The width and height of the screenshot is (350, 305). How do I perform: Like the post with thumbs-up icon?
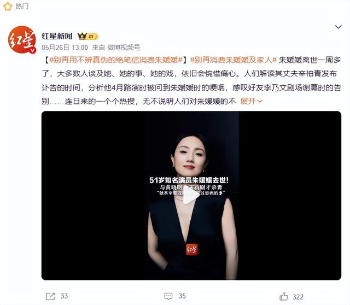tap(284, 296)
